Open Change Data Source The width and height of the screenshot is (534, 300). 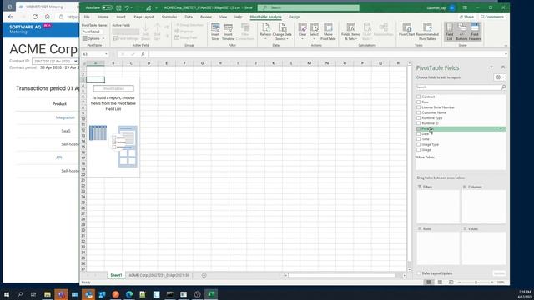[282, 32]
